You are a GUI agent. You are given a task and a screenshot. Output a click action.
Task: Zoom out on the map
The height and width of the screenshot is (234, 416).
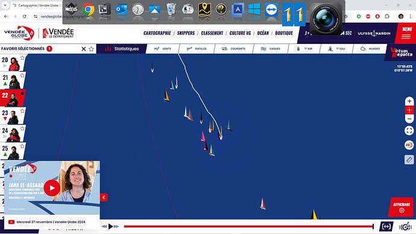tap(409, 119)
